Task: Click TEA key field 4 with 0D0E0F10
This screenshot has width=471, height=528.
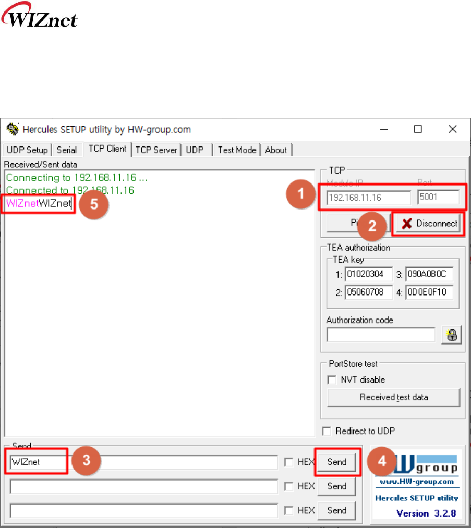Action: (429, 292)
